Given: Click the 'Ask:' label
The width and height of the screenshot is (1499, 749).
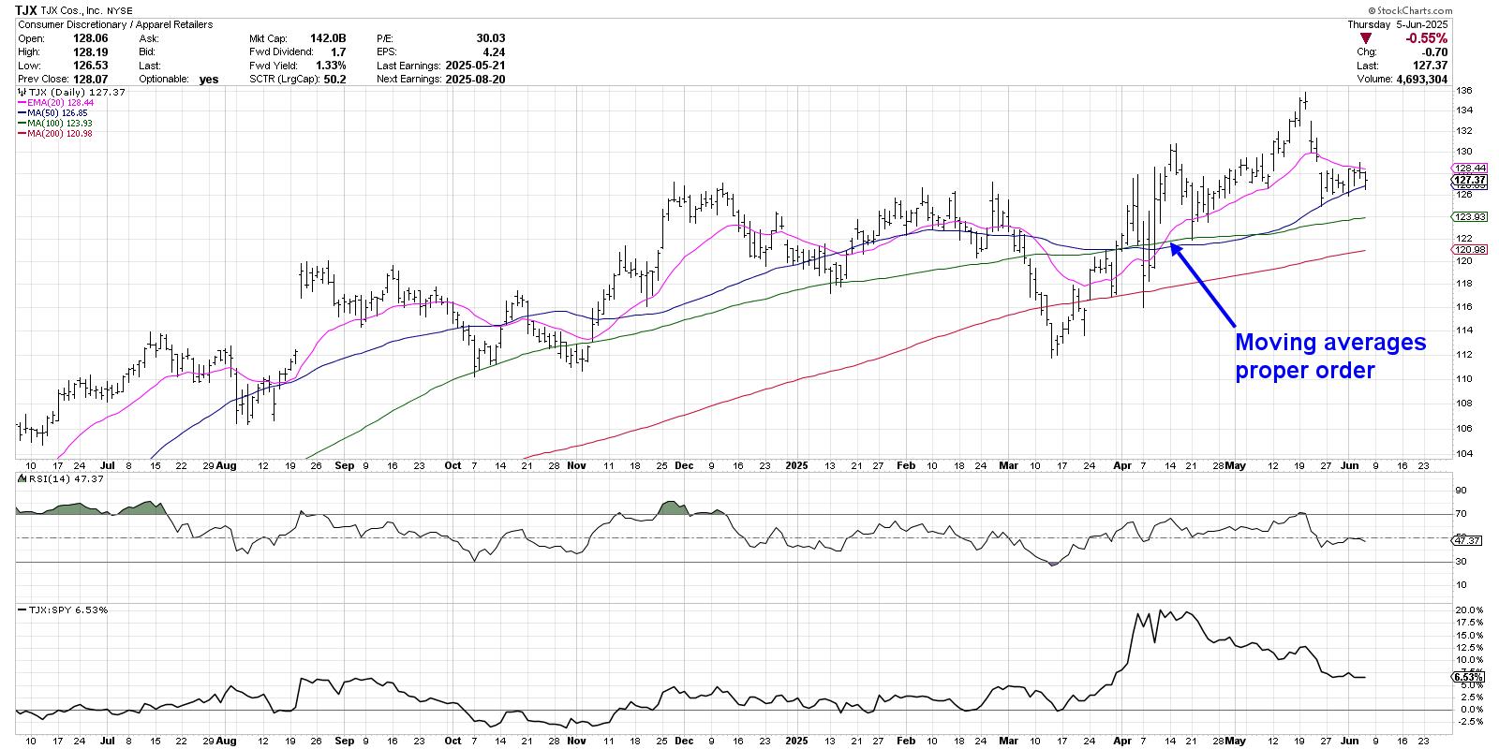Looking at the screenshot, I should [x=148, y=38].
